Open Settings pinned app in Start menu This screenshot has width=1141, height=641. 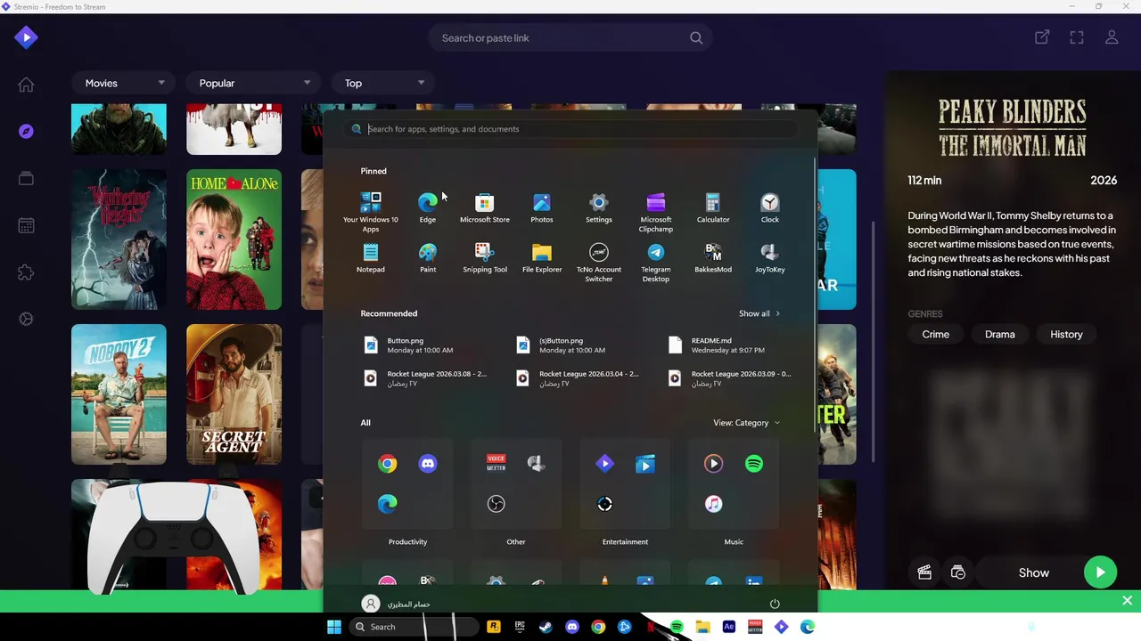click(x=599, y=208)
